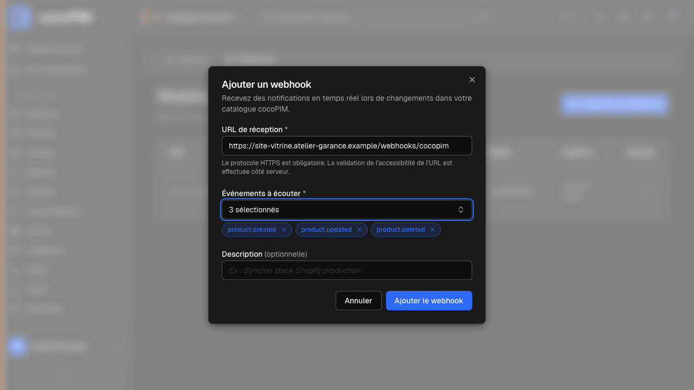Confirm with Ajouter le webhook button
This screenshot has height=390, width=694.
[429, 301]
